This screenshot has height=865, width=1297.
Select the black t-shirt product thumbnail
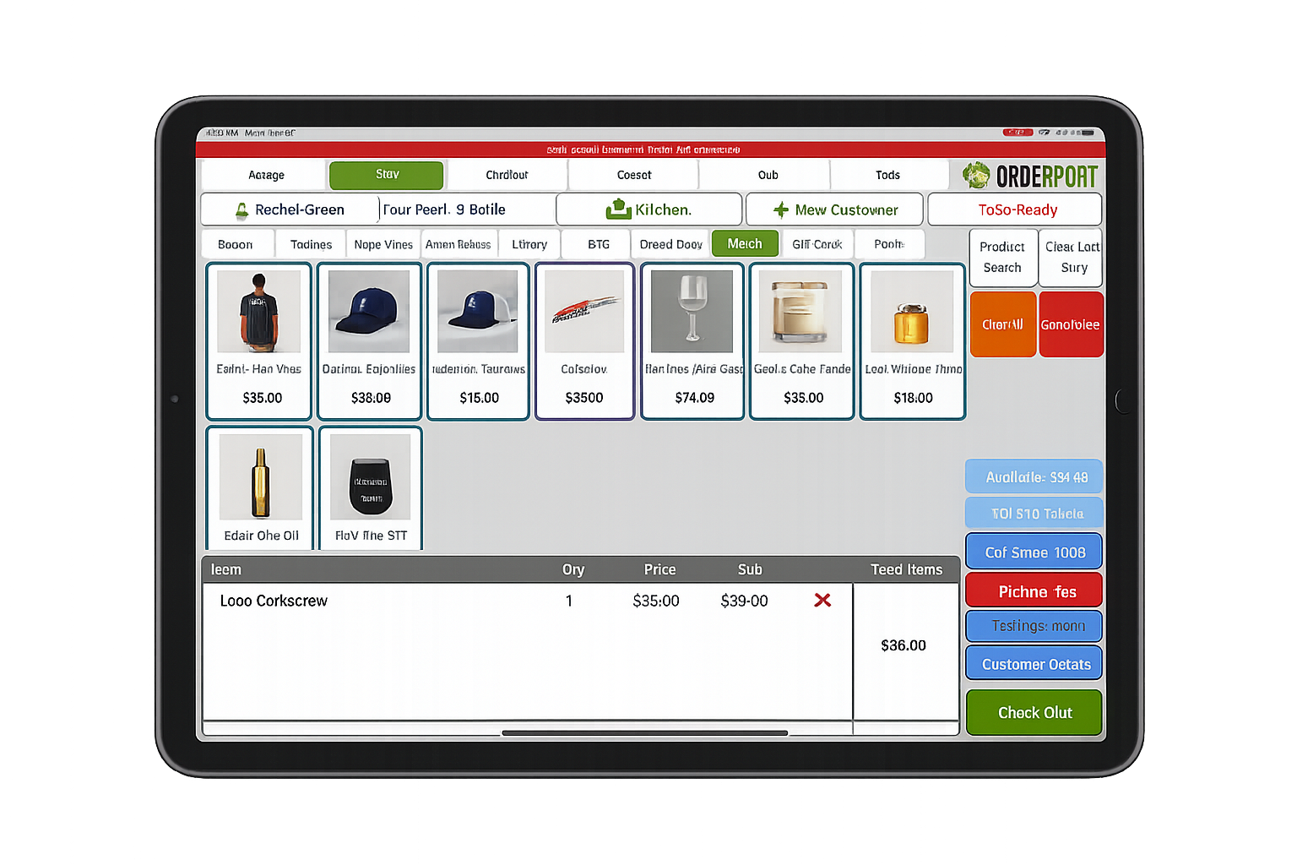tap(258, 312)
